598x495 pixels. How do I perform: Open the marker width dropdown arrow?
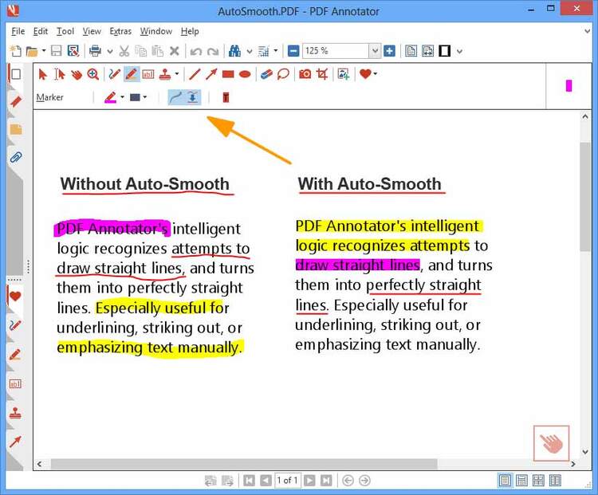coord(145,97)
